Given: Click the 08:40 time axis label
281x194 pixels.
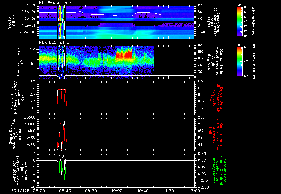Looking at the screenshot, I should [65, 191].
